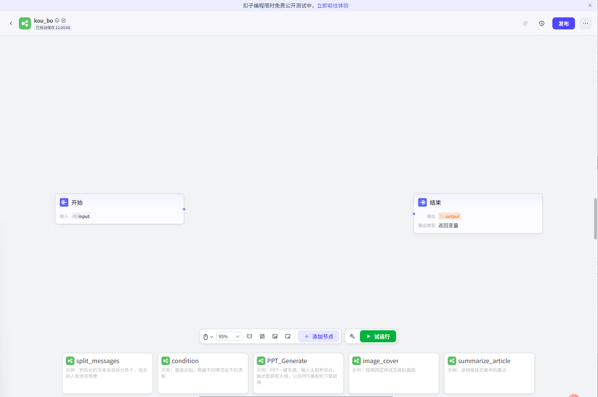Open the version history clock icon

541,23
